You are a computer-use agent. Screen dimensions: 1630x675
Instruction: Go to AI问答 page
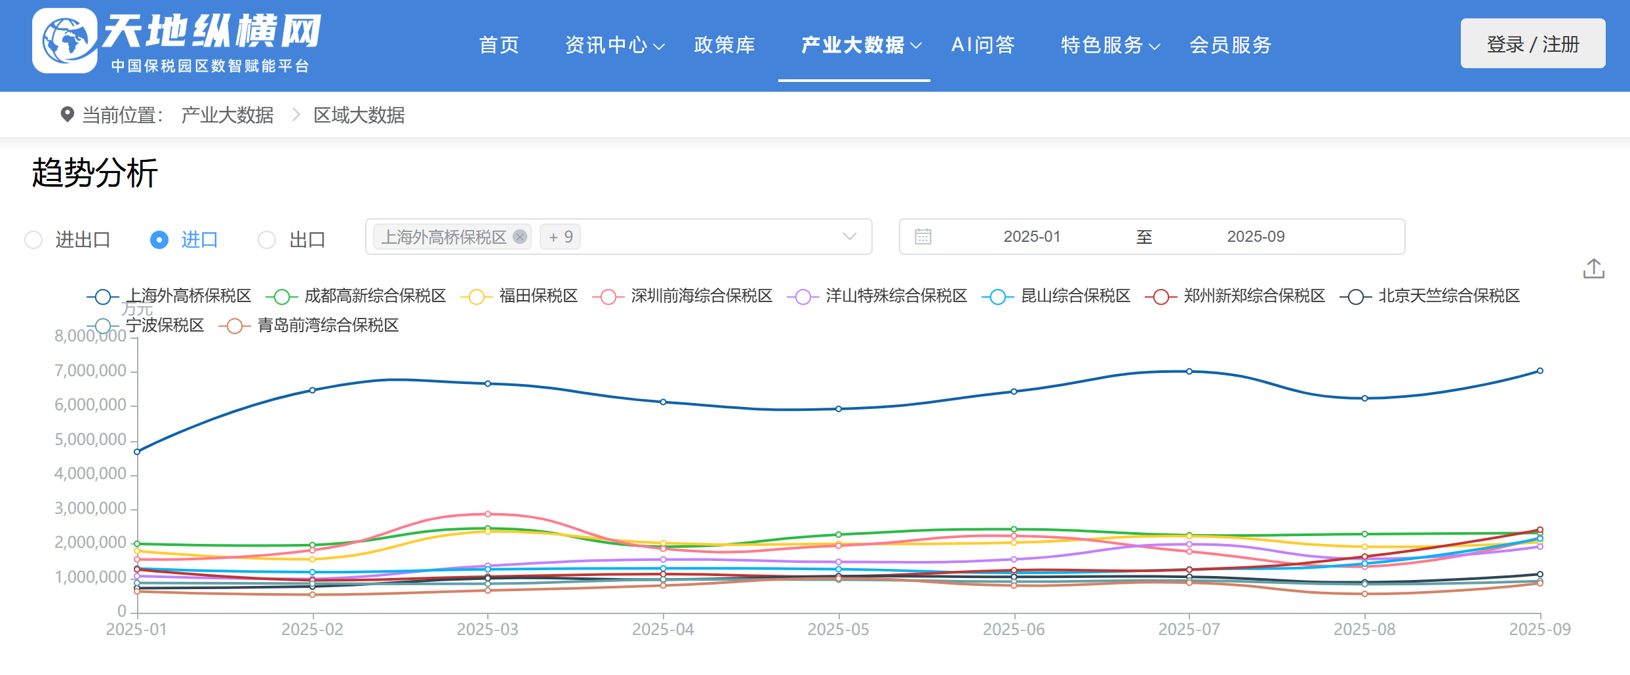click(x=982, y=45)
